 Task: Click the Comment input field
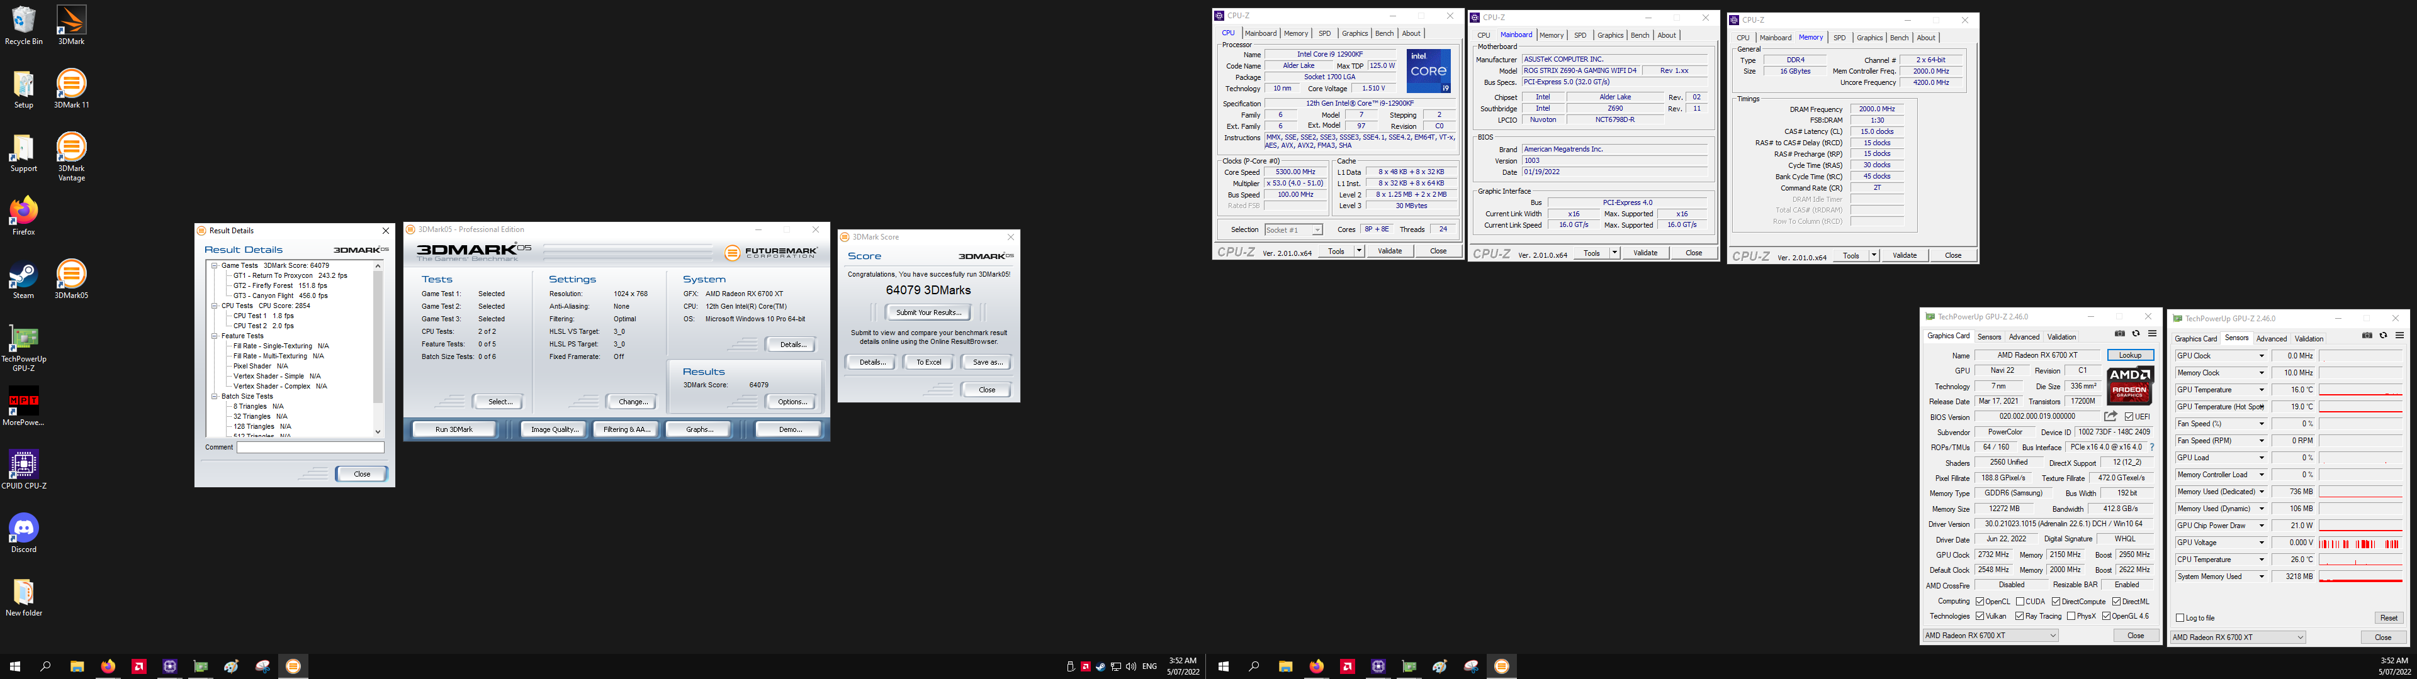point(310,448)
